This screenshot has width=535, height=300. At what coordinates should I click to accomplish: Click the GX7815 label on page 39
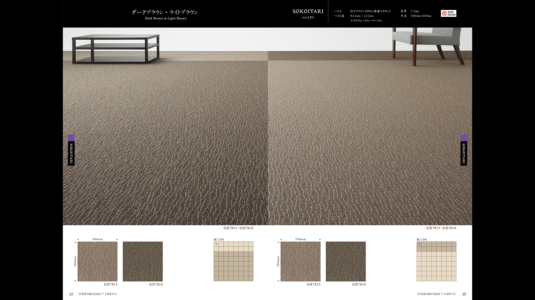click(x=111, y=284)
